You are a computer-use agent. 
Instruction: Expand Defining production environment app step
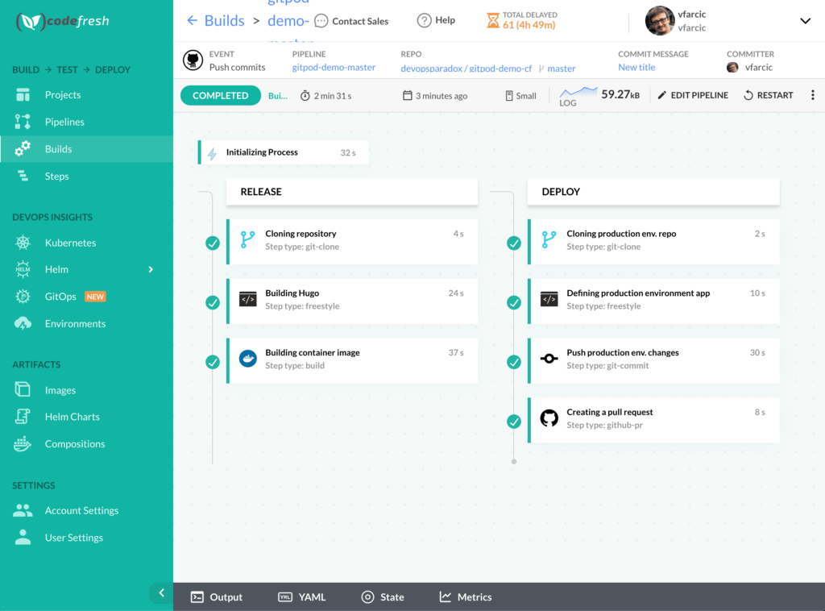coord(653,301)
